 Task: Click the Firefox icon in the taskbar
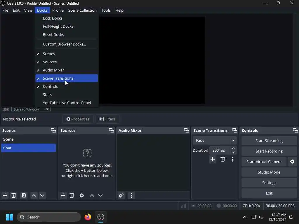click(88, 217)
